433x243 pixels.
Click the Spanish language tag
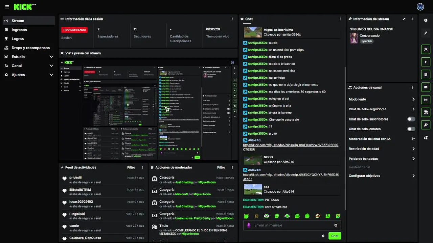coord(366,41)
